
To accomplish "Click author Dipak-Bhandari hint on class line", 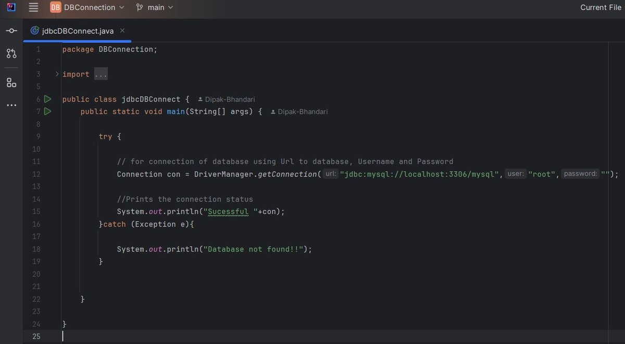I will [x=227, y=99].
